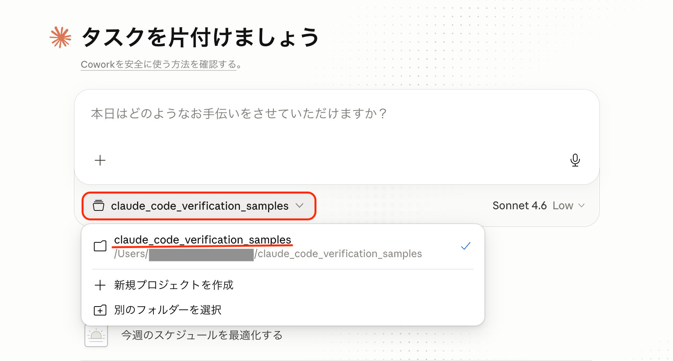Click 今週のスケジュールを最適化する suggestion
Viewport: 673px width, 361px height.
[x=202, y=335]
